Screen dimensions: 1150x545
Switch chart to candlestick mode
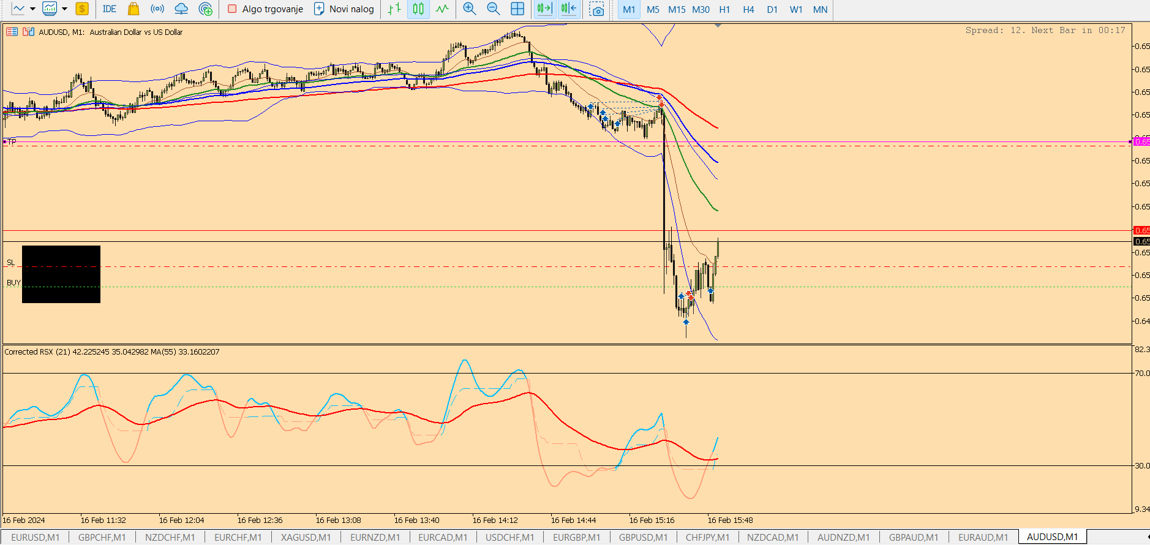point(418,9)
